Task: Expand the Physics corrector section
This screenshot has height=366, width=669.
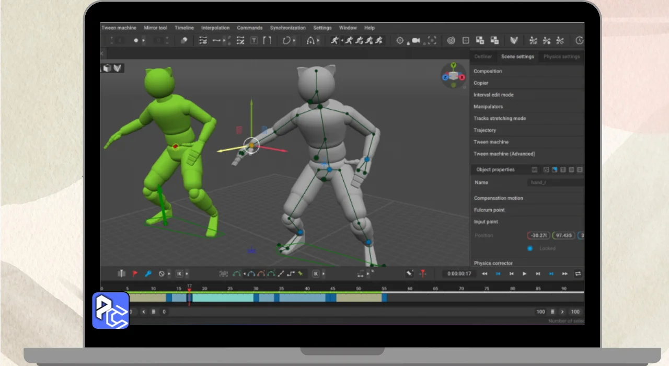Action: tap(493, 263)
